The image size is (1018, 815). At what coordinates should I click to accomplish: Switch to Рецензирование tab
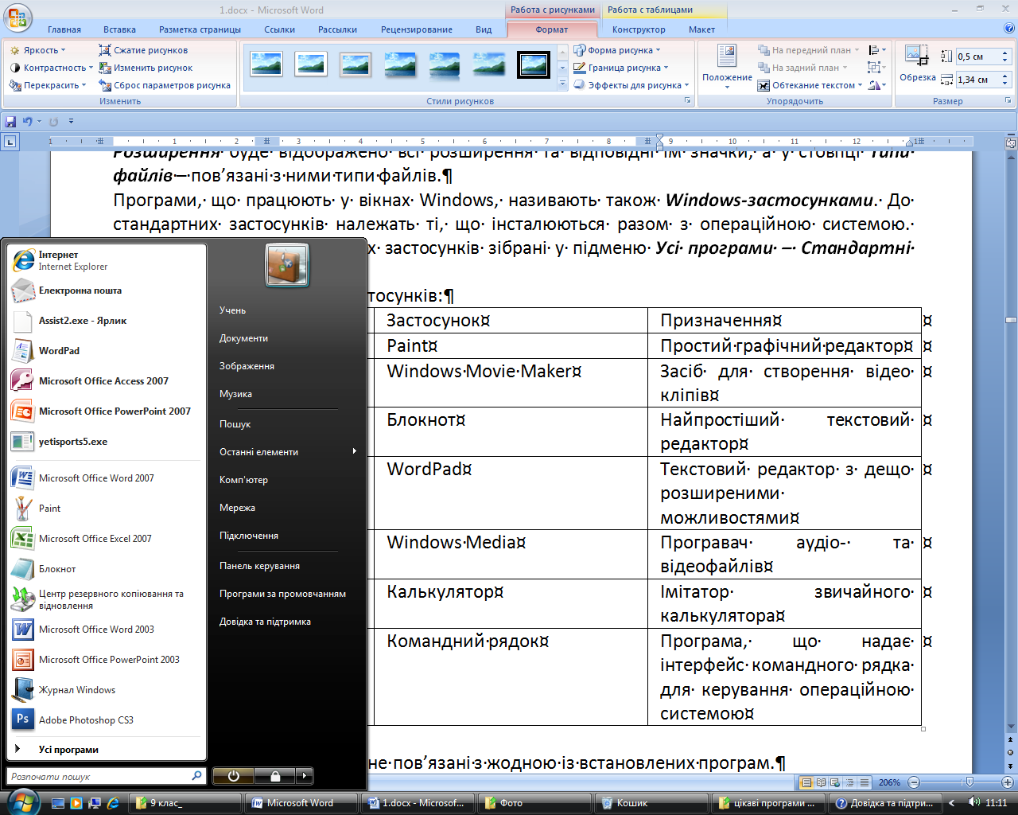417,29
